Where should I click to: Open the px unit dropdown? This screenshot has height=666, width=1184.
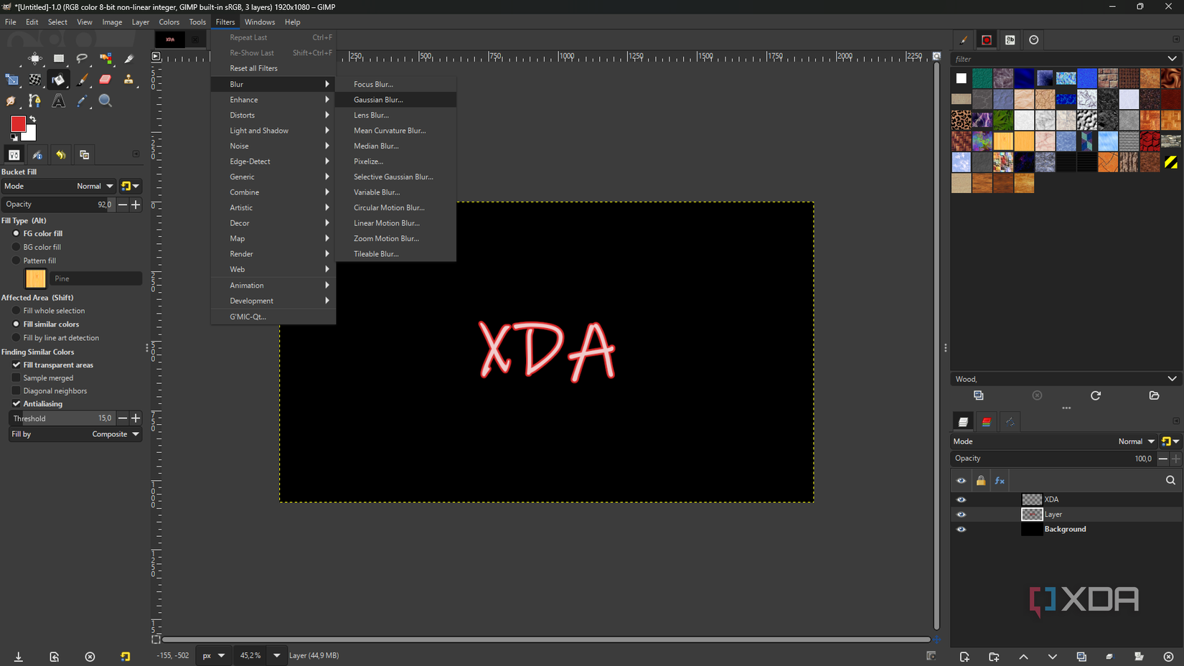(x=214, y=655)
